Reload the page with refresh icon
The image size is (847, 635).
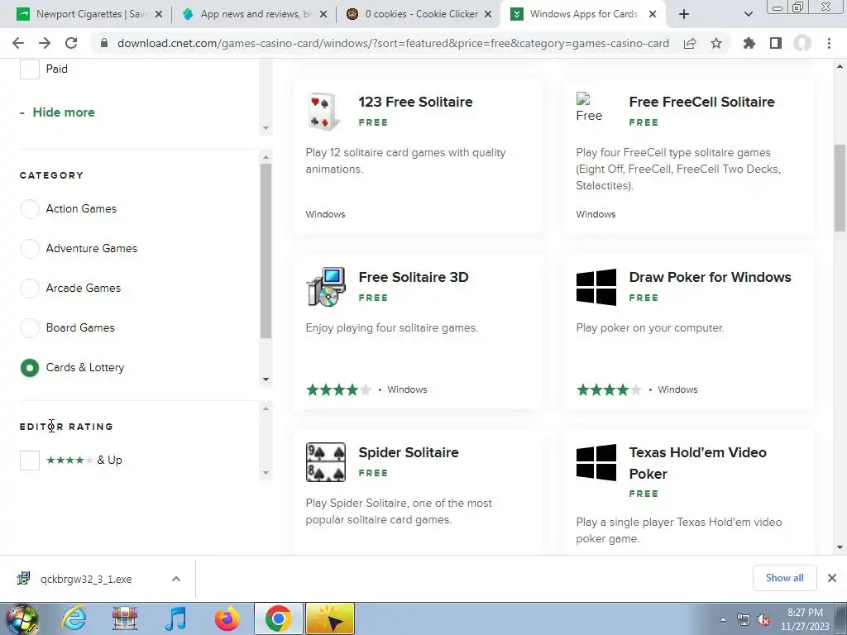click(x=71, y=43)
